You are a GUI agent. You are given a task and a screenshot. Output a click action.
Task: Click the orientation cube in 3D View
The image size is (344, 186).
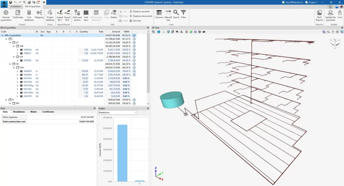pyautogui.click(x=335, y=43)
